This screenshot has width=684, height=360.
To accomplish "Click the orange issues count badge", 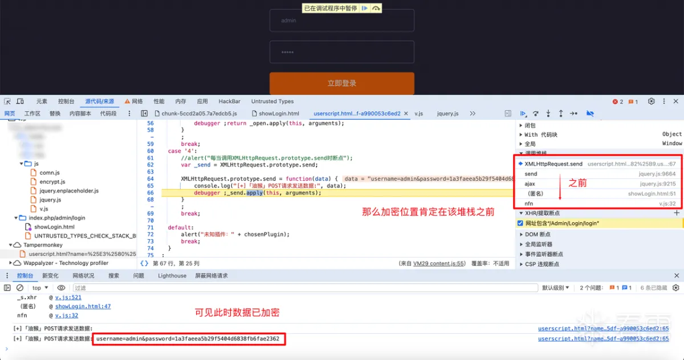I will point(633,101).
